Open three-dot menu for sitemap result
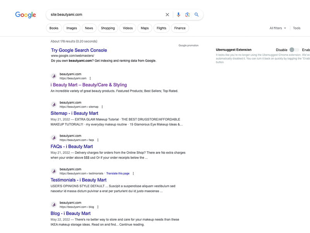This screenshot has width=310, height=233. 102,107
